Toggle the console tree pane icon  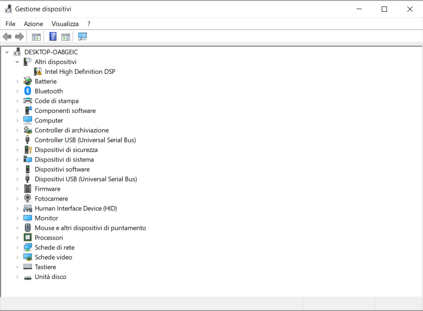click(36, 36)
